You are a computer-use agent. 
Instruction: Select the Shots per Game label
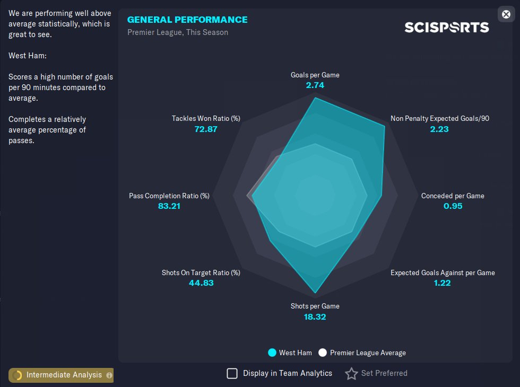315,306
